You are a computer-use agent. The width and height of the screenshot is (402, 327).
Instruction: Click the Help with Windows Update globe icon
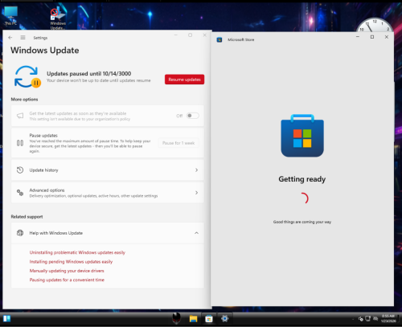click(20, 233)
